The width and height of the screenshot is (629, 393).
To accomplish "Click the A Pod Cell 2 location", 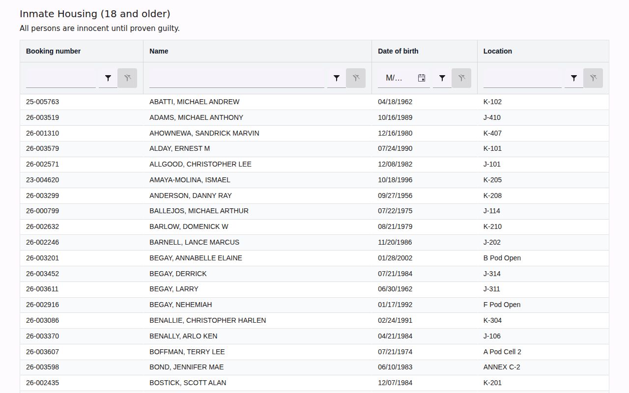I will tap(502, 352).
